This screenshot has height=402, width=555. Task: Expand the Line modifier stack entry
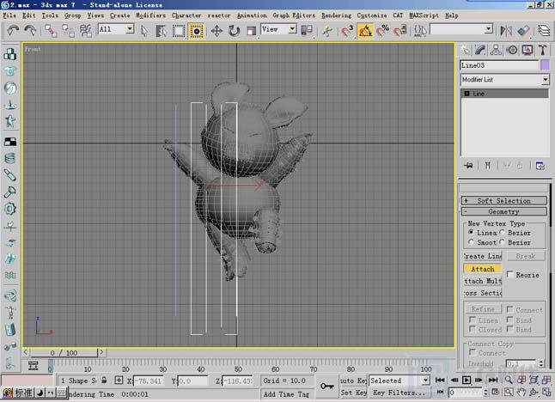(x=467, y=94)
